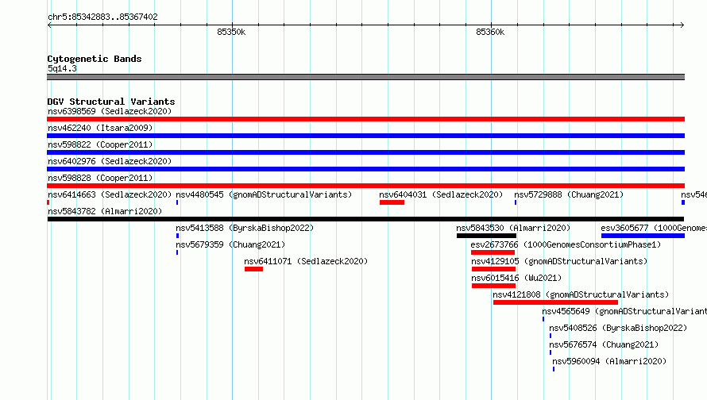Select the blue bar under nsv6402976
Viewport: 707px width, 400px height.
coord(365,169)
